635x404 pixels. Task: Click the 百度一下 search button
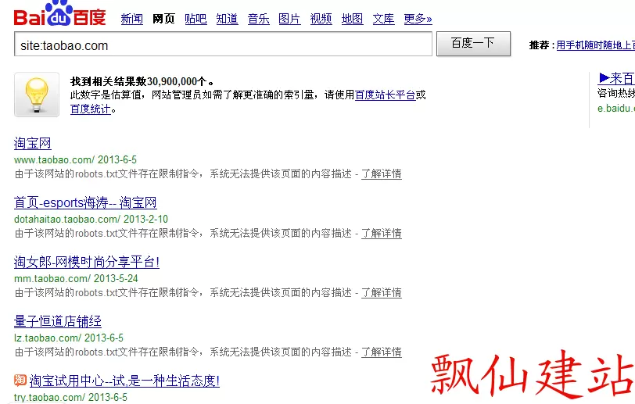coord(473,43)
